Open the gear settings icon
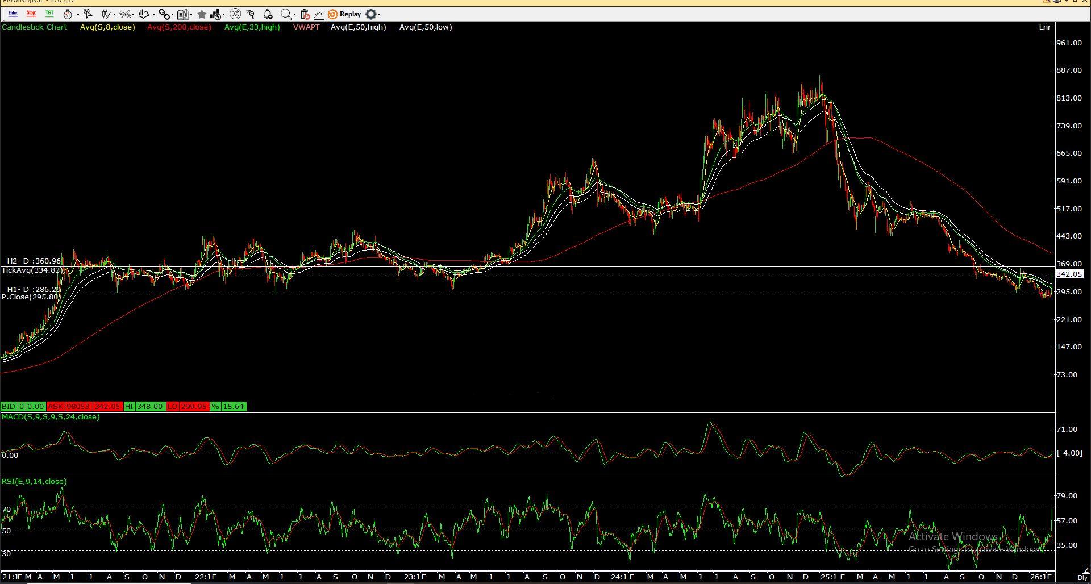Screen dimensions: 1091x584 tap(370, 14)
